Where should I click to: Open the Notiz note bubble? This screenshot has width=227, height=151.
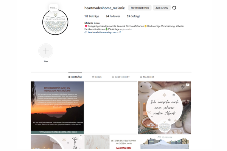(54, 8)
